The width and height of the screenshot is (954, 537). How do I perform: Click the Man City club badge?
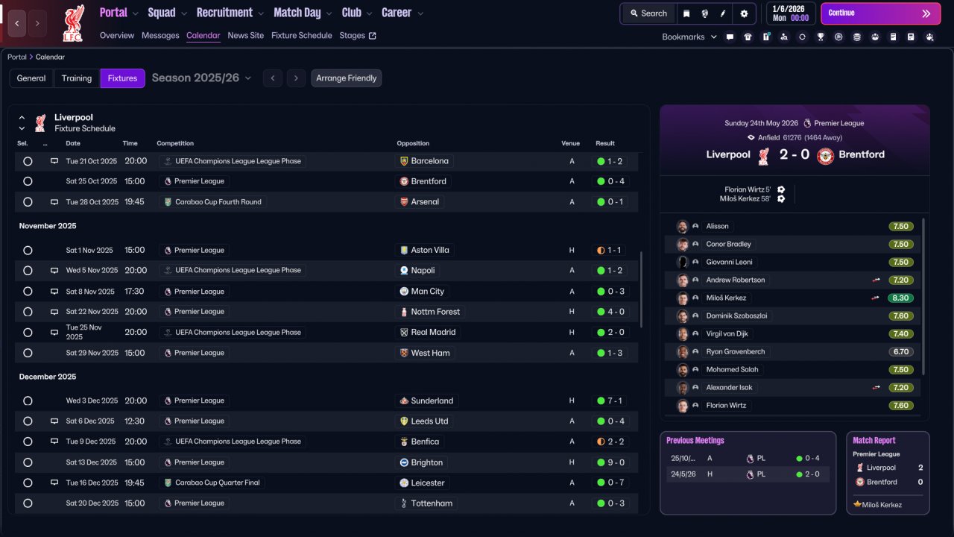point(404,292)
